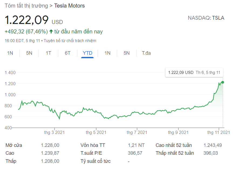Image resolution: width=236 pixels, height=169 pixels.
Task: Click the green data point on the chart
Action: pos(223,82)
